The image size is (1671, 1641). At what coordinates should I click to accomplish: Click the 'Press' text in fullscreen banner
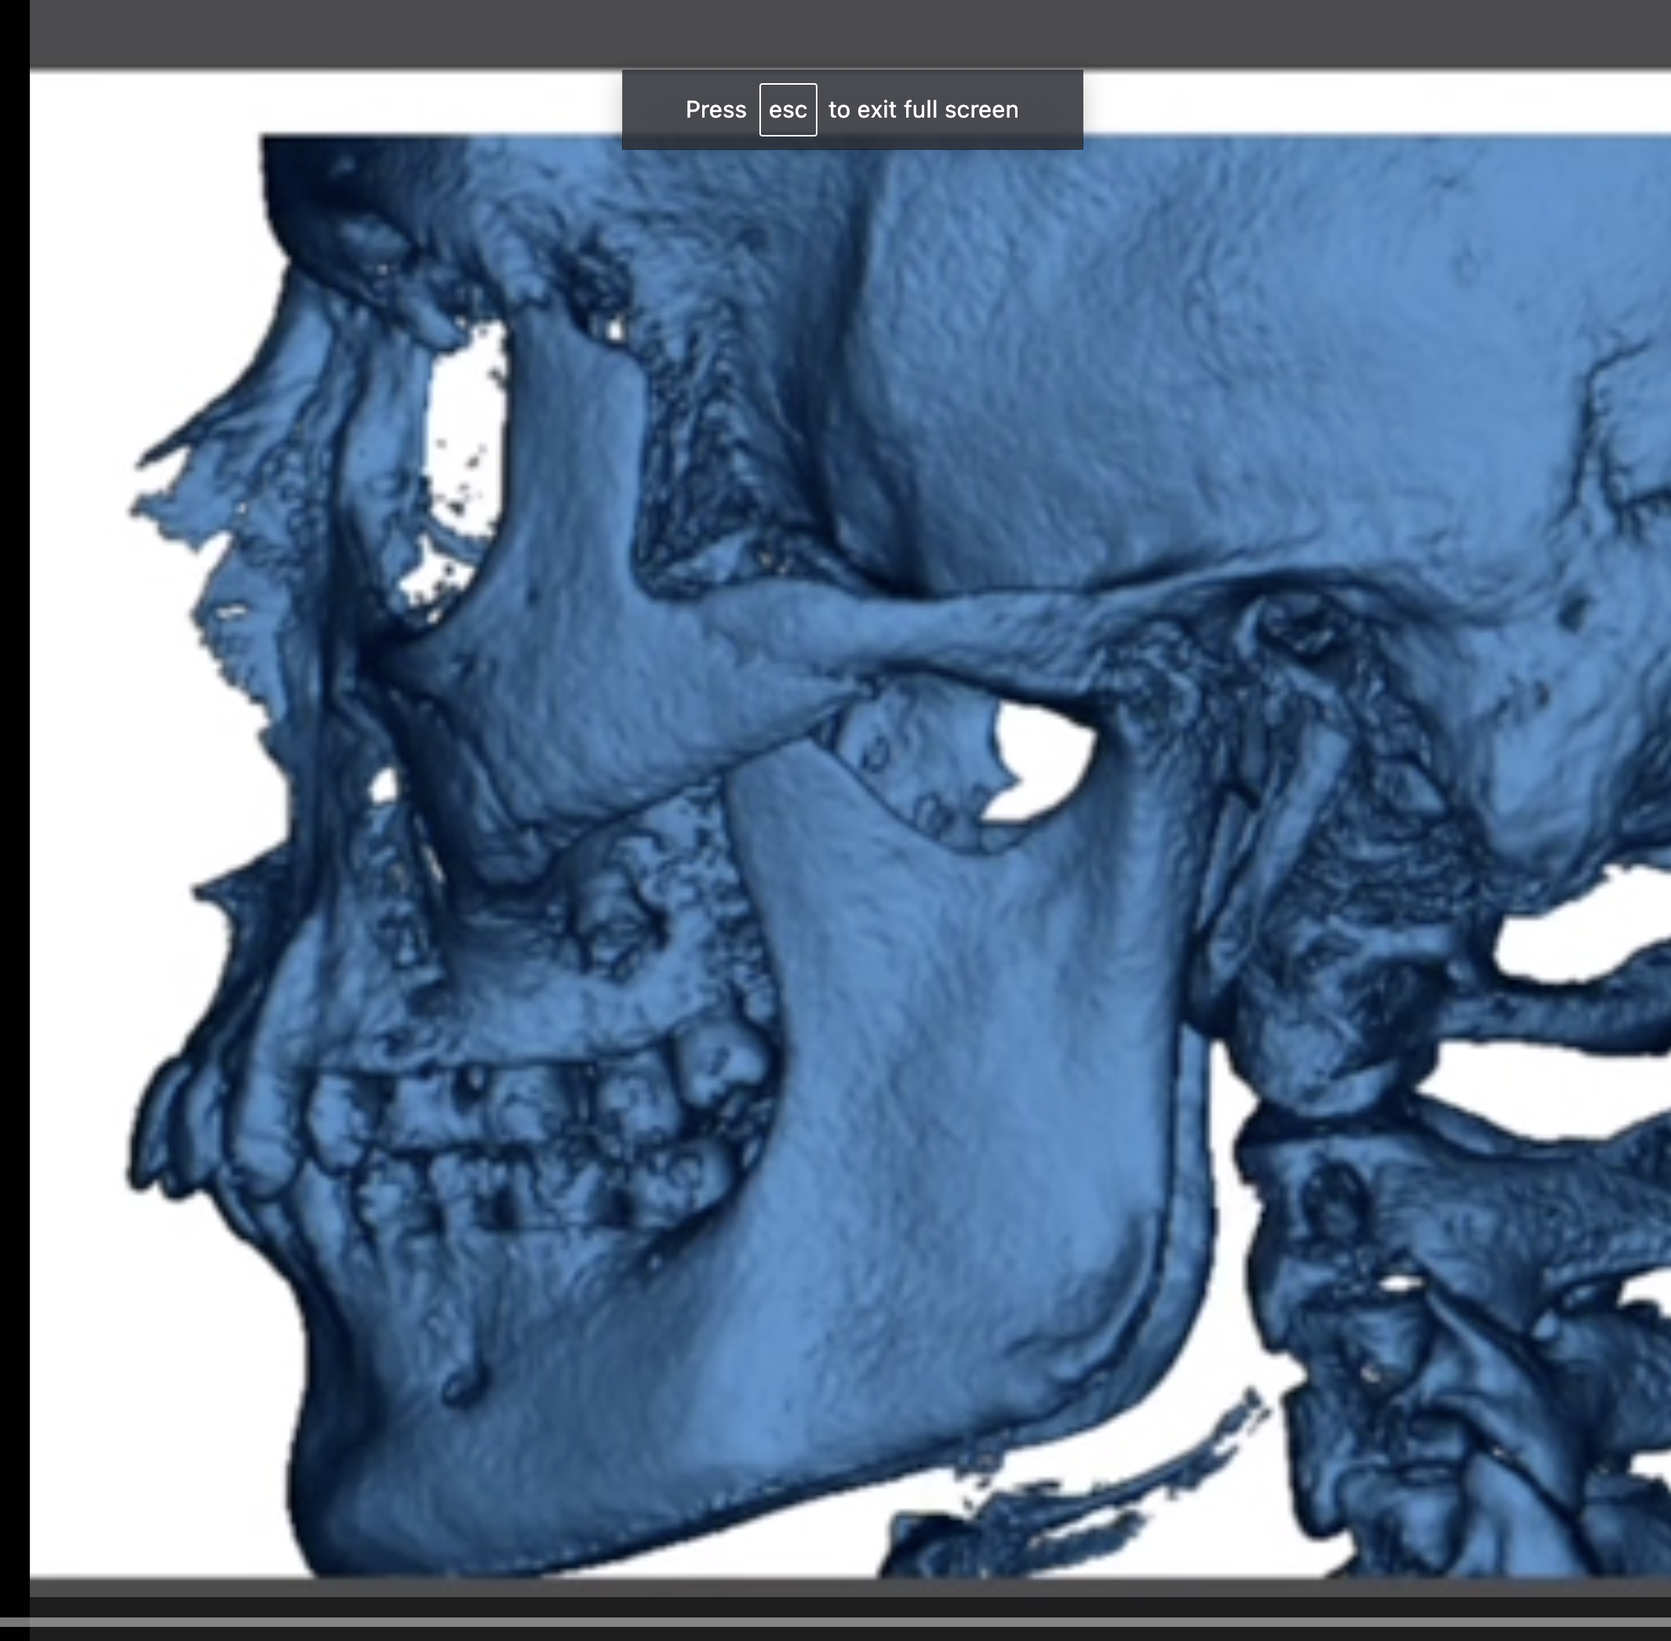coord(715,111)
